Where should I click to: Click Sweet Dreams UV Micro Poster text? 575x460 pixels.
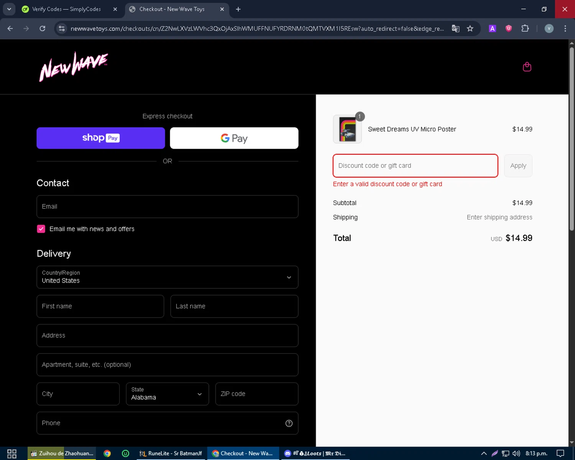(x=412, y=129)
